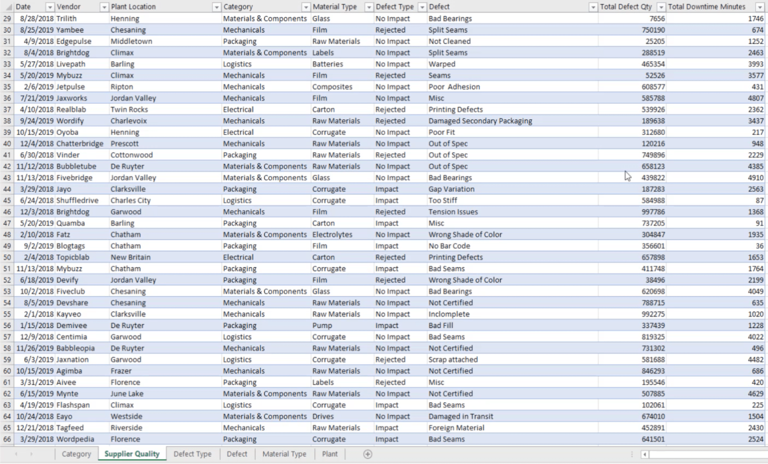
Task: Select vendor cell Centimia
Action: point(82,337)
